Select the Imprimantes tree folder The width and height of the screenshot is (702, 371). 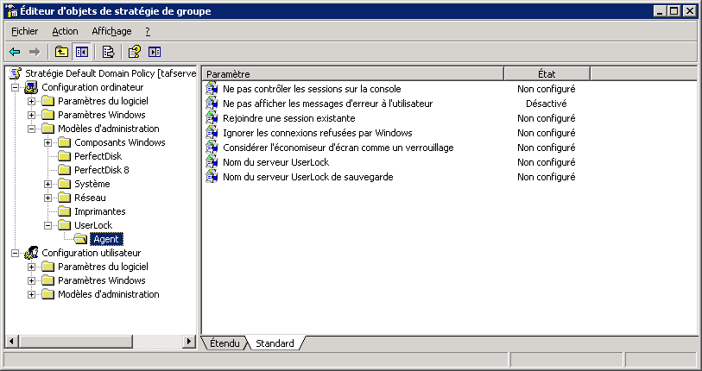[x=99, y=211]
